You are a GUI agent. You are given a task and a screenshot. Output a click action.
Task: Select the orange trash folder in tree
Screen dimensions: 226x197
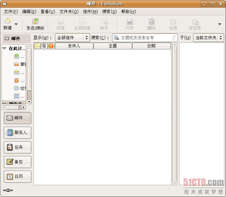click(16, 80)
